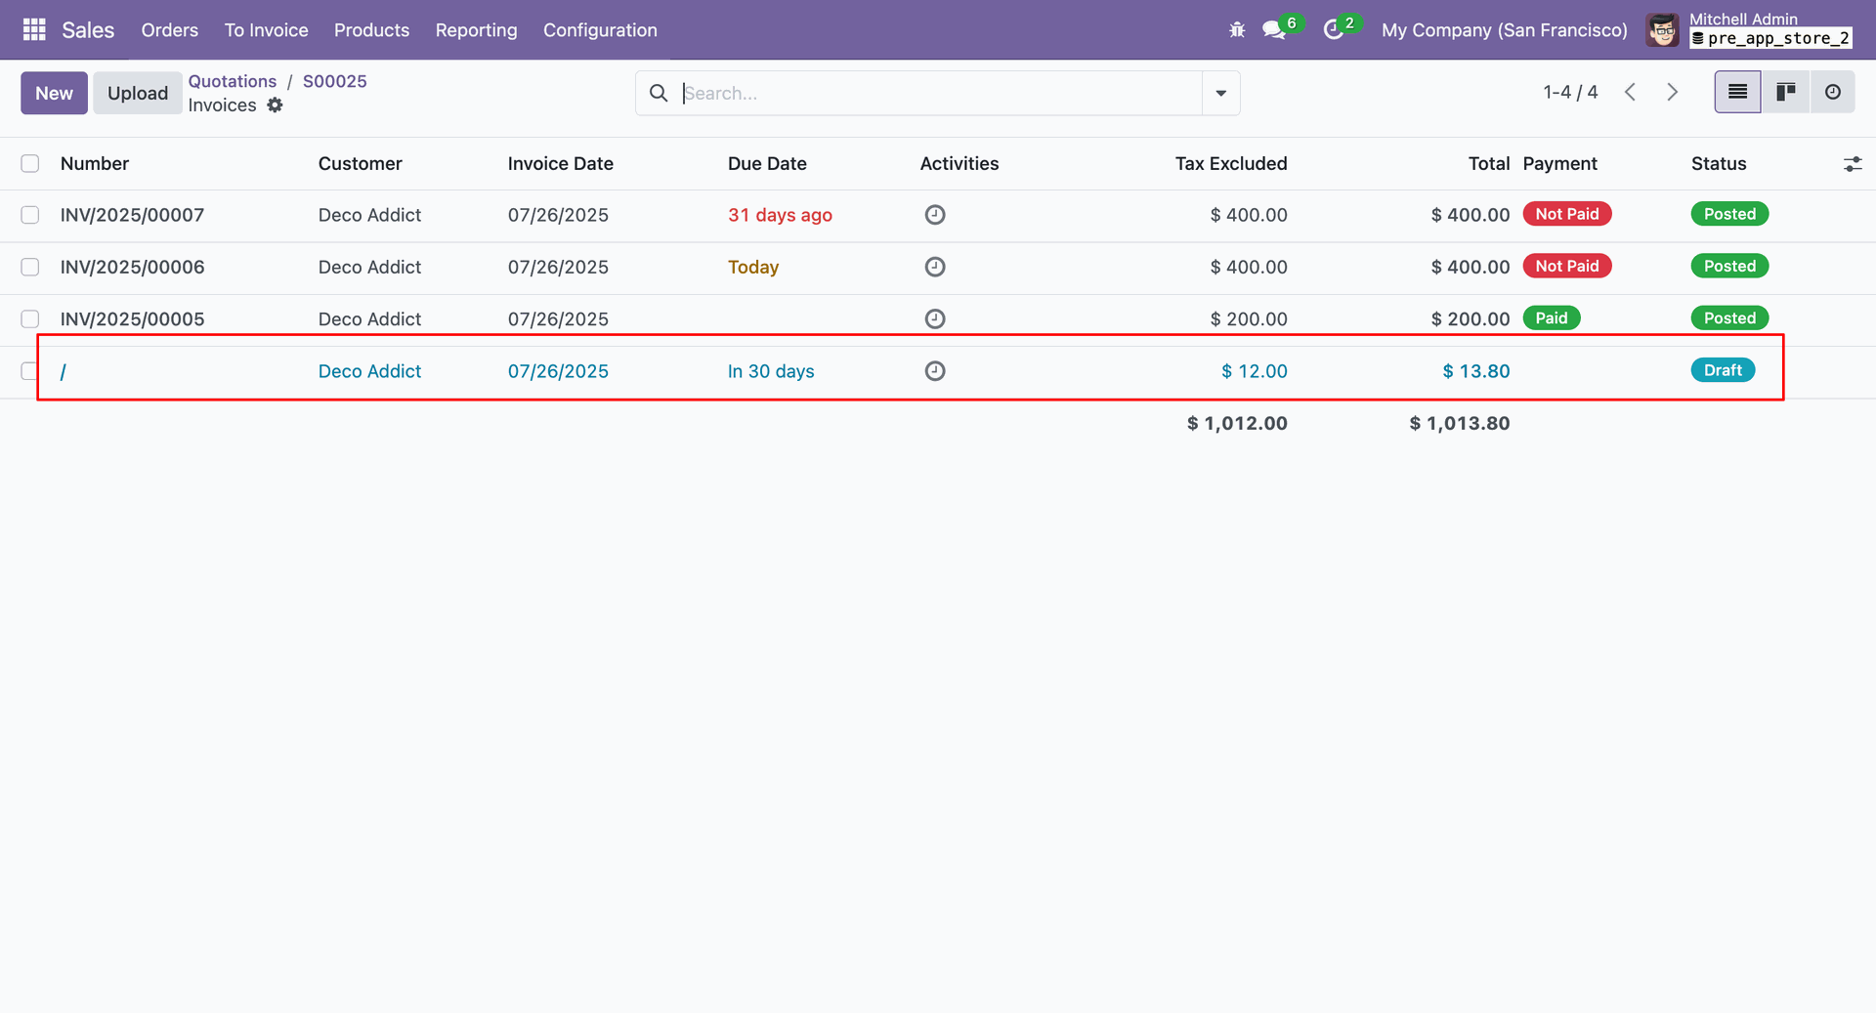The width and height of the screenshot is (1876, 1013).
Task: Select checkbox for INV/2025/00007
Action: (30, 215)
